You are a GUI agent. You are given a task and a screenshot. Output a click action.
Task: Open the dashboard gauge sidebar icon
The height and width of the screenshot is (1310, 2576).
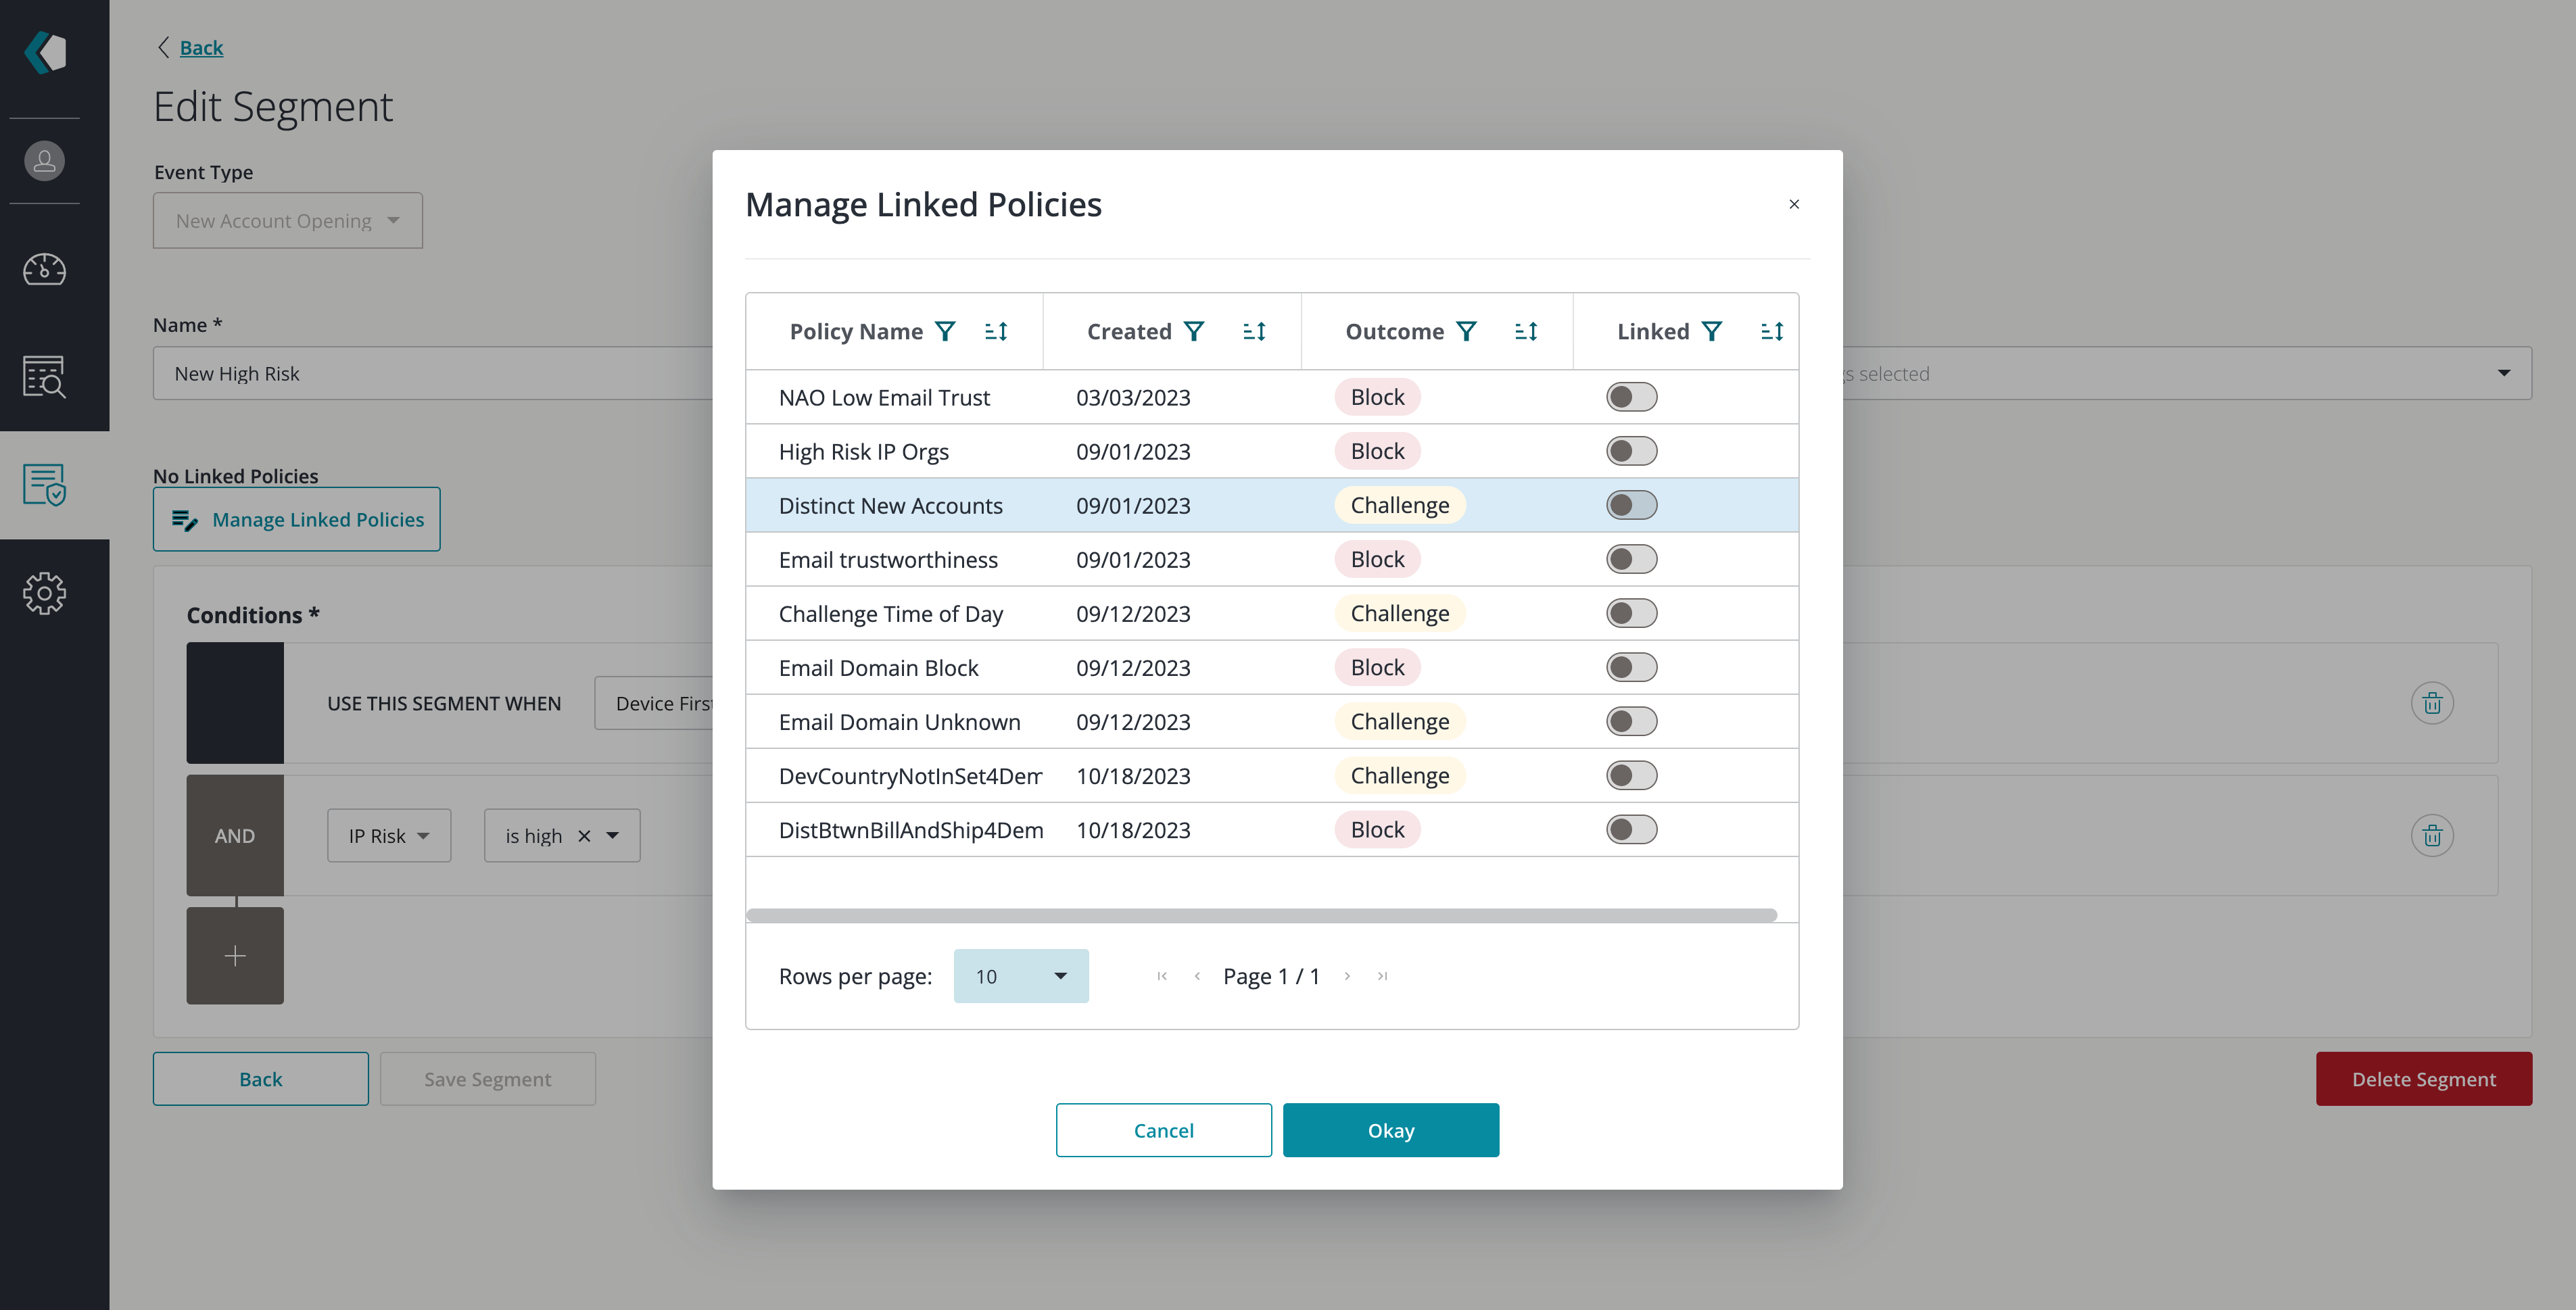tap(45, 269)
